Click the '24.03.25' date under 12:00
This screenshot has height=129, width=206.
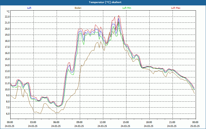tap(102, 126)
